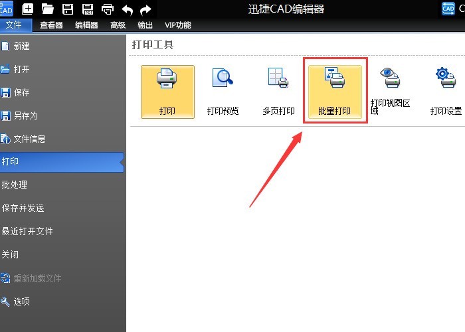This screenshot has height=332, width=465.
Task: Switch to the 高级 tab
Action: pyautogui.click(x=118, y=25)
